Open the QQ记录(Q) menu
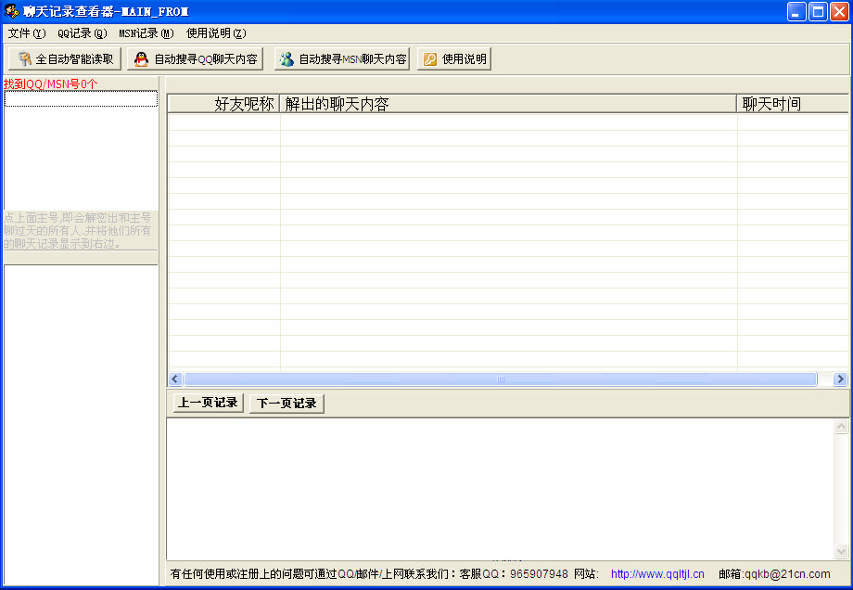This screenshot has width=853, height=590. [83, 33]
